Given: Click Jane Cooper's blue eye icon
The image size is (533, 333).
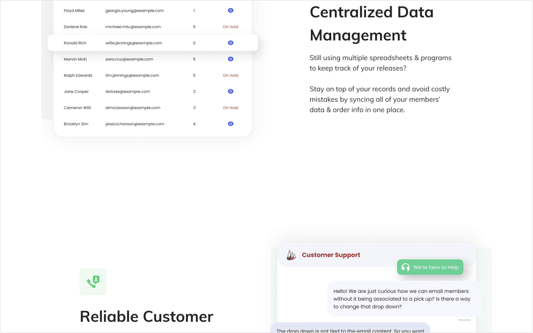Looking at the screenshot, I should pos(230,91).
